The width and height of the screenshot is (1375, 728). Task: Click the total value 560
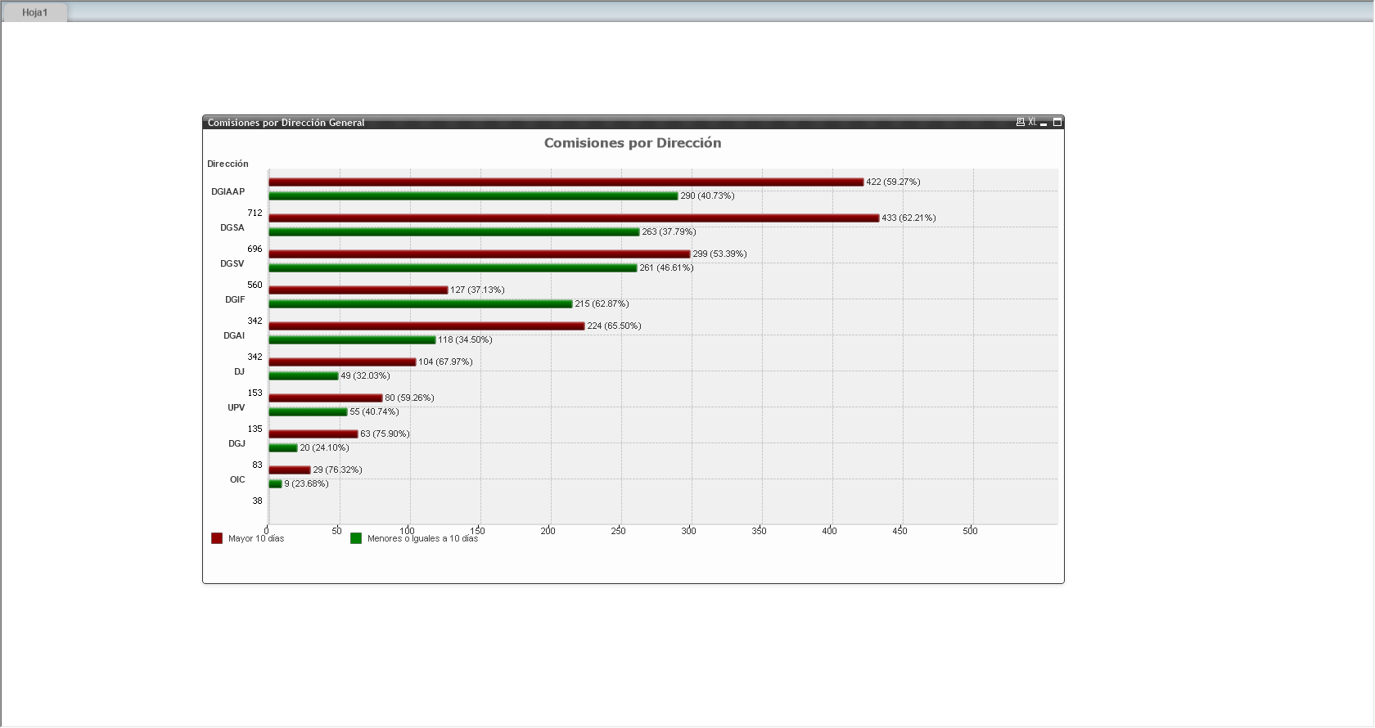tap(255, 285)
